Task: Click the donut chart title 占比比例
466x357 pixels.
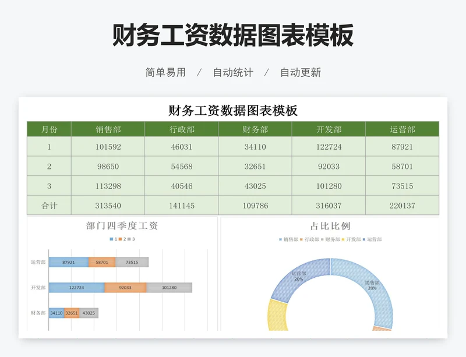Action: coord(330,226)
